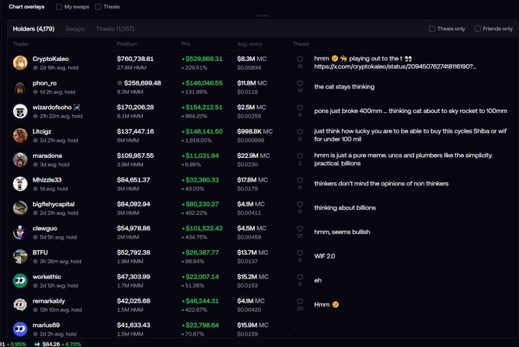Tick the Thesis only filter checkbox
The image size is (519, 347).
click(x=432, y=29)
